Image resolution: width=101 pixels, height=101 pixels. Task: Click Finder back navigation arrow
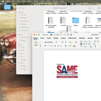(47, 8)
